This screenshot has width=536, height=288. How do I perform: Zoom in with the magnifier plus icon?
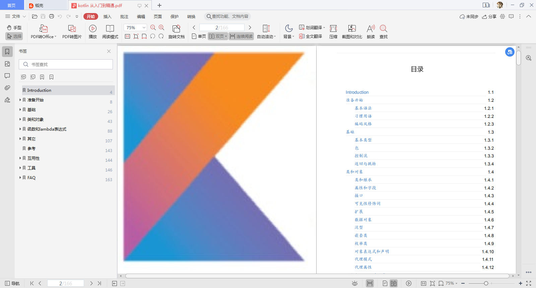[161, 27]
